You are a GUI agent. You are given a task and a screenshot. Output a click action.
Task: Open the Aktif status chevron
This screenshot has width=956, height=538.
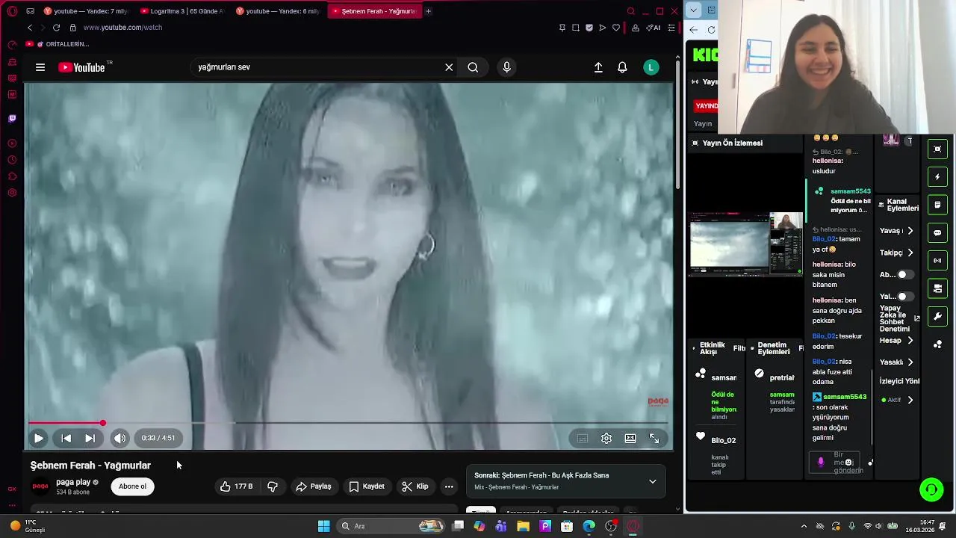coord(910,401)
